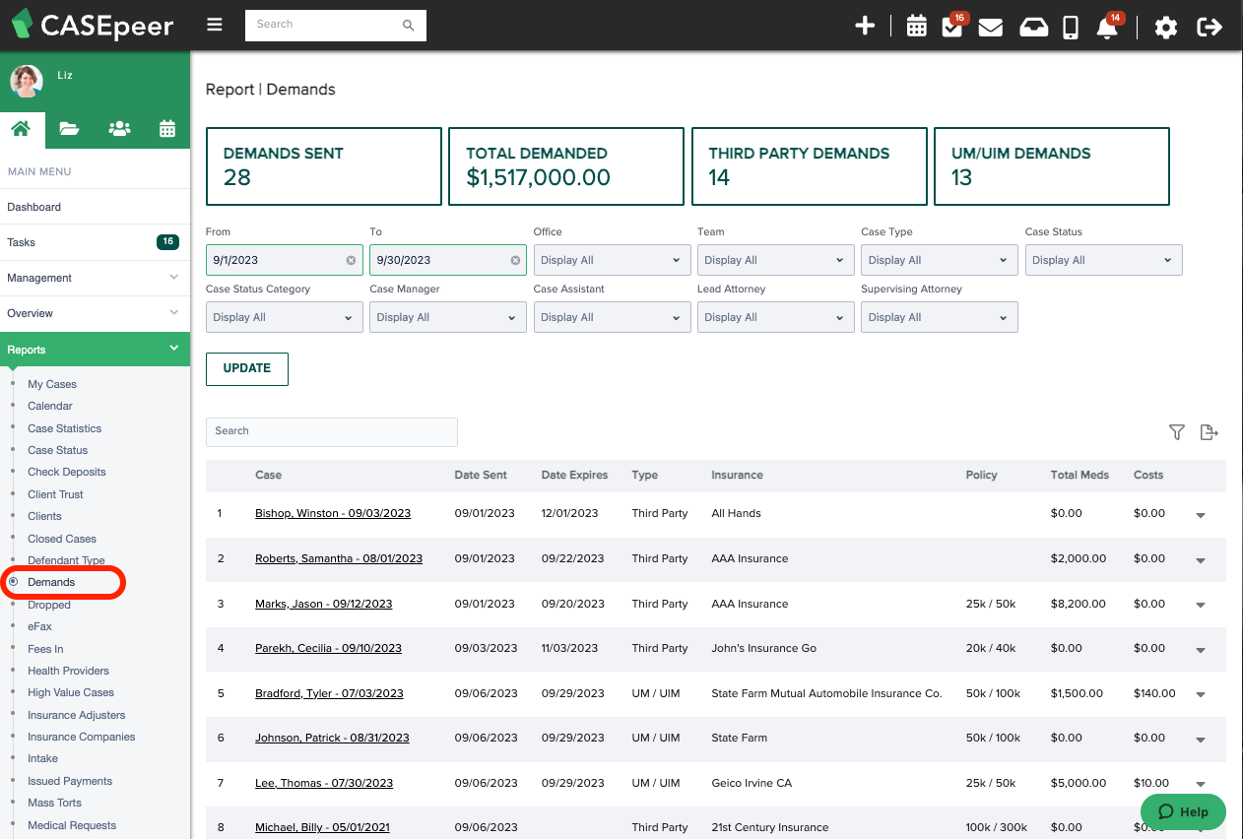The width and height of the screenshot is (1243, 839).
Task: Expand row arrow for Lee, Thomas
Action: coord(1201,785)
